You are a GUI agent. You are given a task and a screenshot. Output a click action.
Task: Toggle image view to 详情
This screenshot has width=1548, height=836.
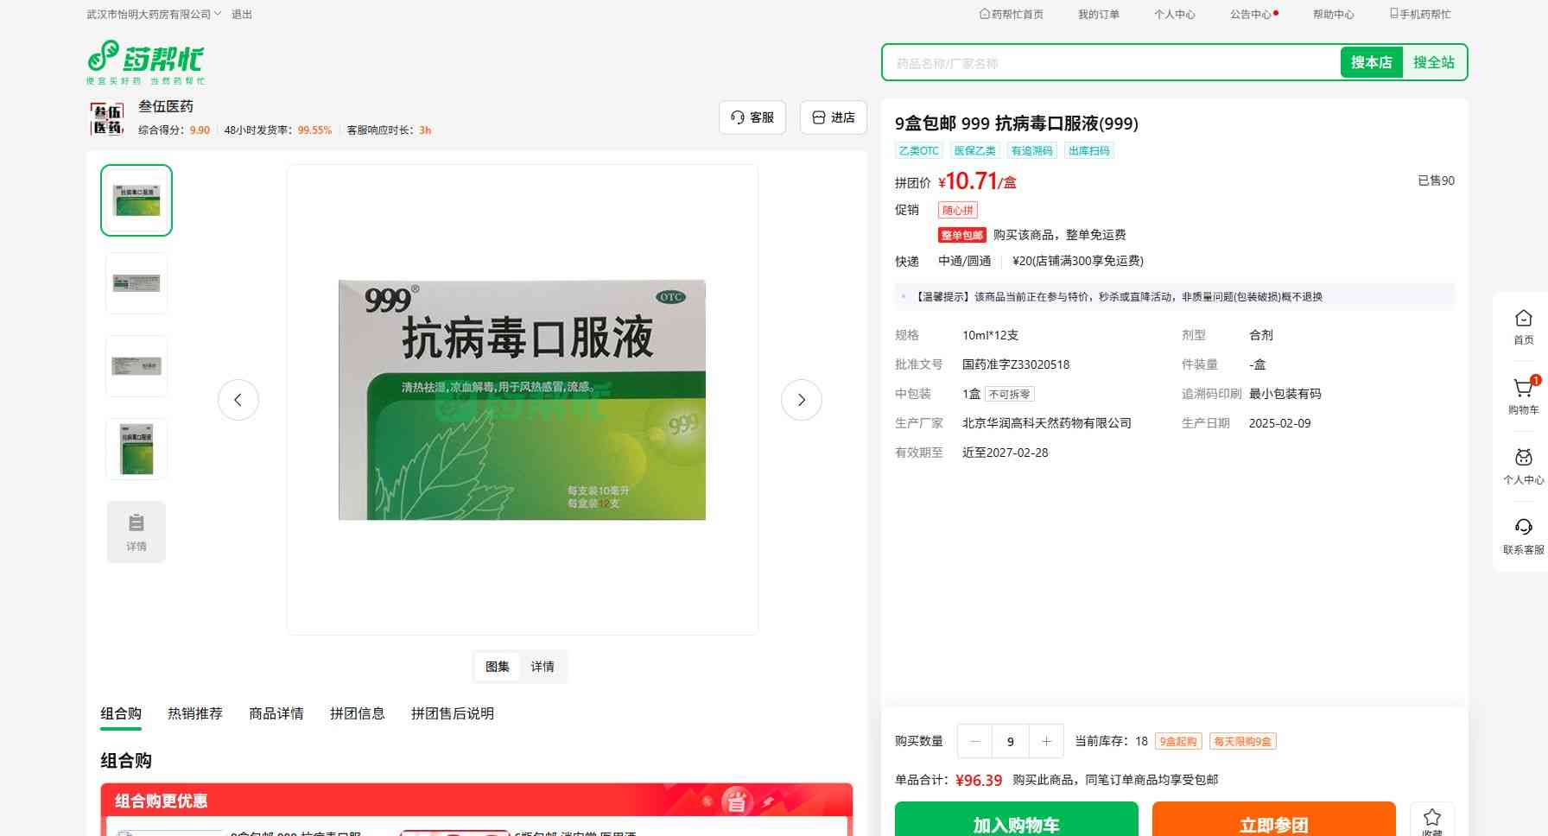(x=542, y=667)
